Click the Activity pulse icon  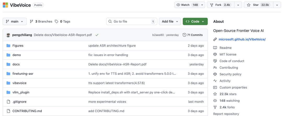tap(215, 81)
